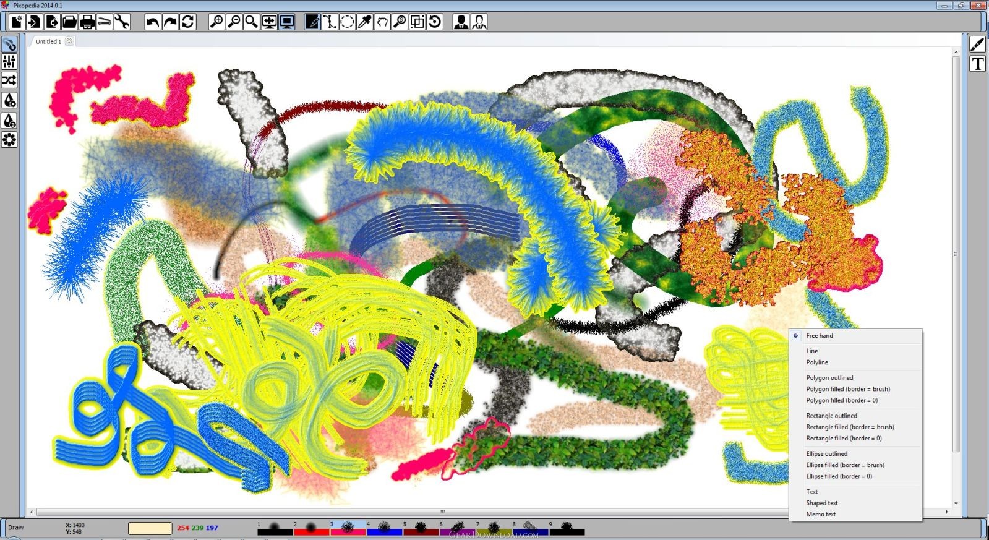The image size is (989, 540).
Task: Click the printer icon to print
Action: (x=87, y=22)
